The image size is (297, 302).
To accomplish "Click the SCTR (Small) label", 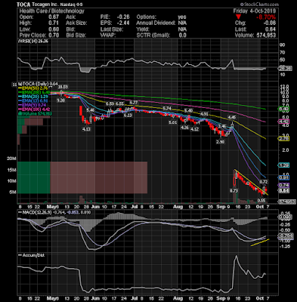I will [153, 35].
